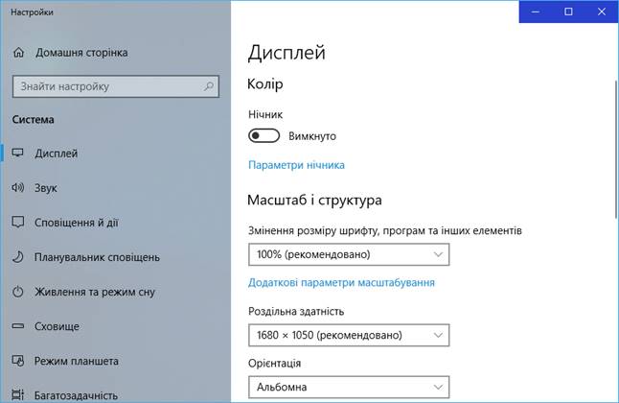Click the Режим планшета tablet icon

18,361
